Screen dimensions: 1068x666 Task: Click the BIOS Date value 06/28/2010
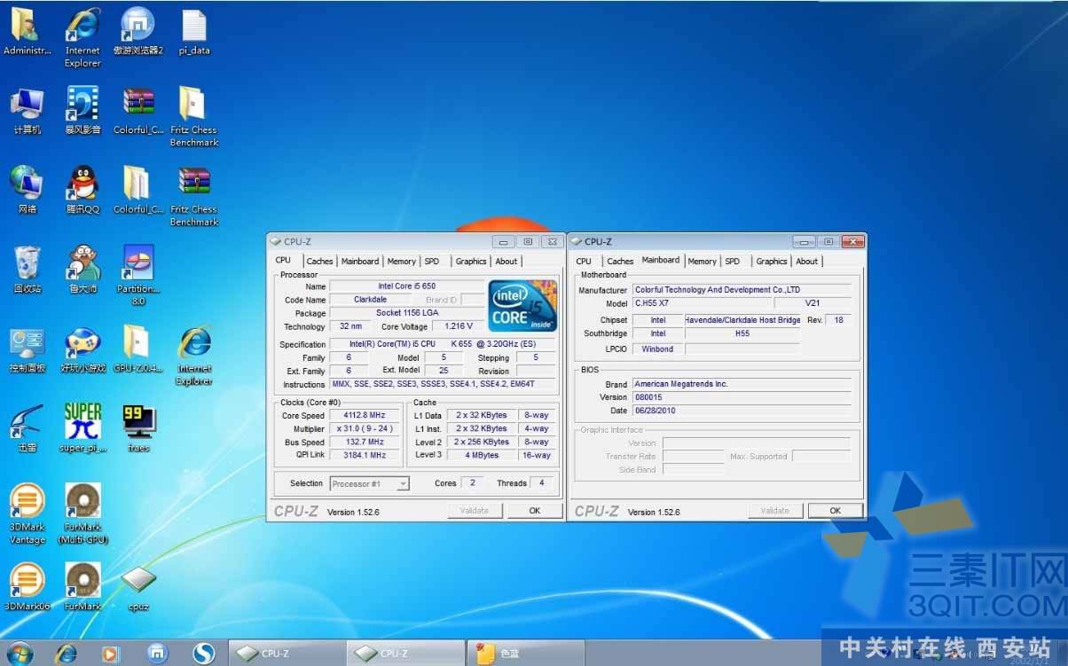(x=741, y=411)
